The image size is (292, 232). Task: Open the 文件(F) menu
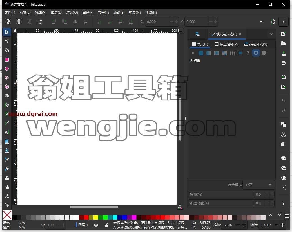tap(10, 12)
